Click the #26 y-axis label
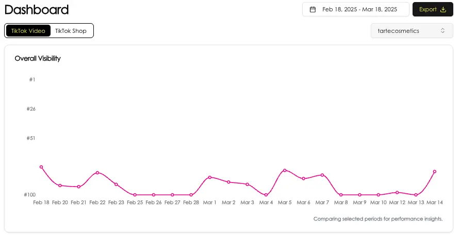 (x=31, y=109)
